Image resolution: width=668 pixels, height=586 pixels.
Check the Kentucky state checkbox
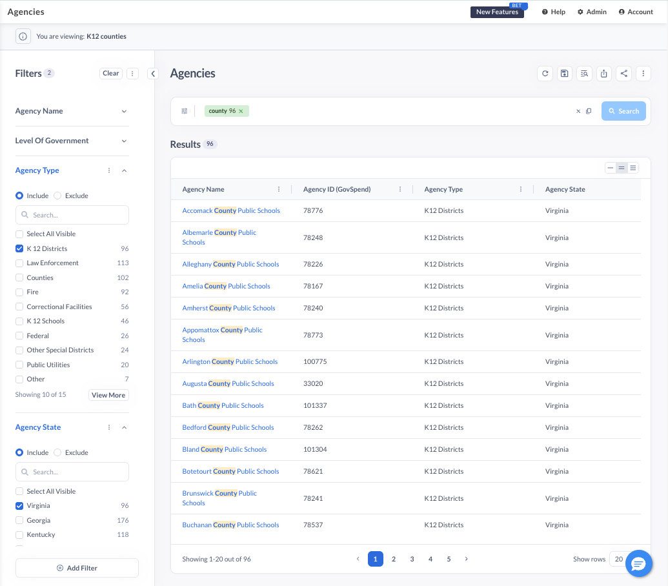tap(19, 534)
